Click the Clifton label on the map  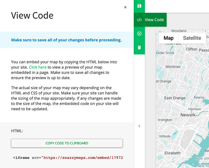[191, 49]
